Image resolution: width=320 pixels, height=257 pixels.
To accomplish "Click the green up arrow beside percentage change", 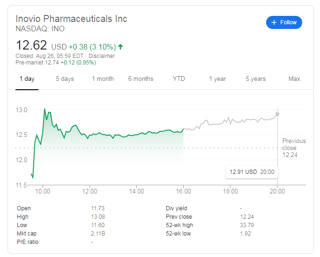I will click(x=120, y=47).
